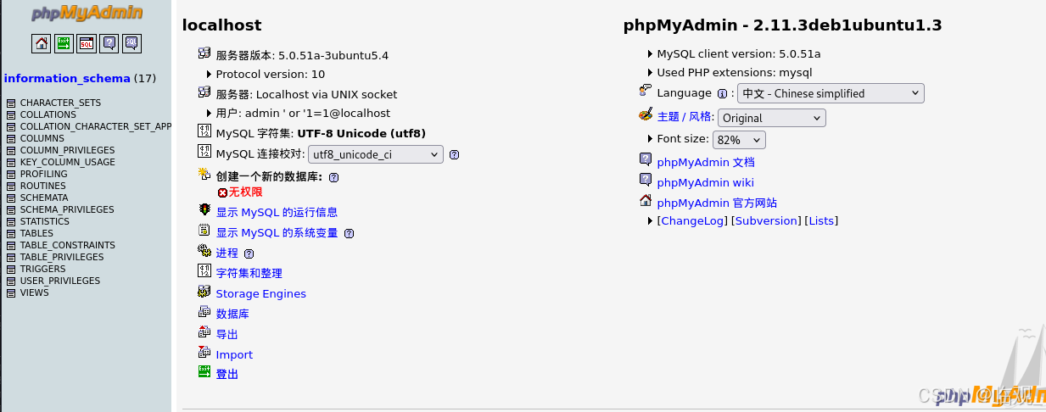The width and height of the screenshot is (1046, 412).
Task: Click the gears icon beside 进程
Action: 204,250
